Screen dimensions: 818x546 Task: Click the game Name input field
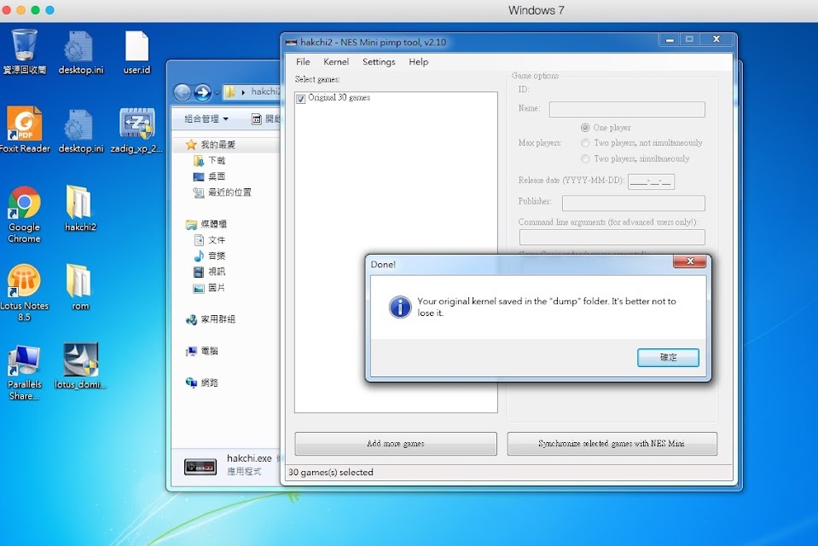click(627, 109)
